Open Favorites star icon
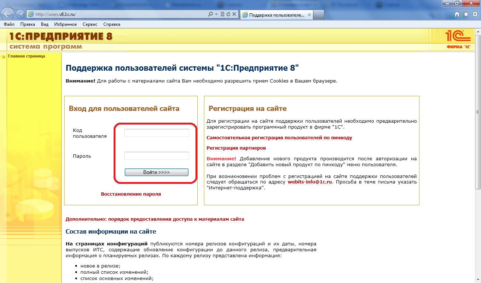 click(466, 14)
